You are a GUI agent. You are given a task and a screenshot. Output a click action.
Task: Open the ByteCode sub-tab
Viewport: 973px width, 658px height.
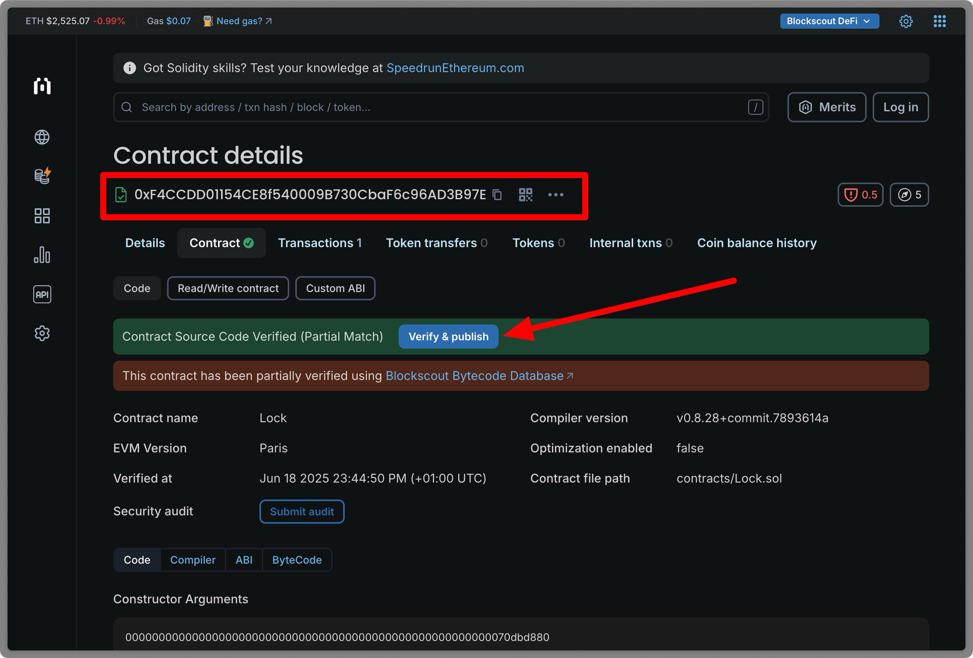[x=297, y=560]
